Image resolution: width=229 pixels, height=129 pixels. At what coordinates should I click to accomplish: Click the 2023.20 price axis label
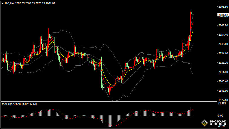coord(223,63)
